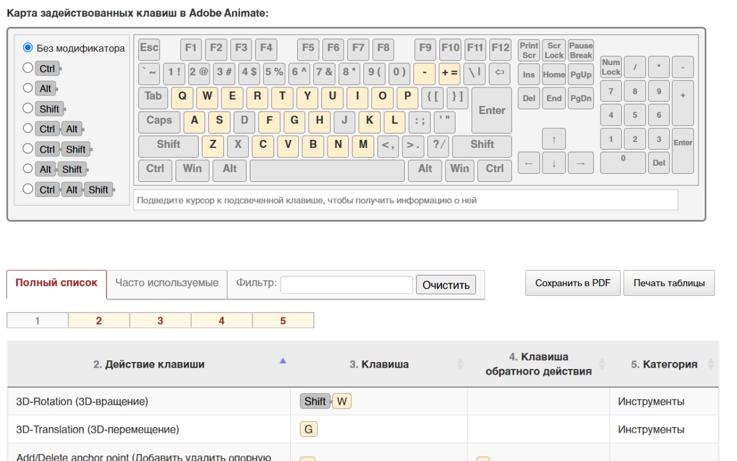Click the highlighted R key on the keyboard map
Screen dimensions: 737x461
tap(257, 97)
